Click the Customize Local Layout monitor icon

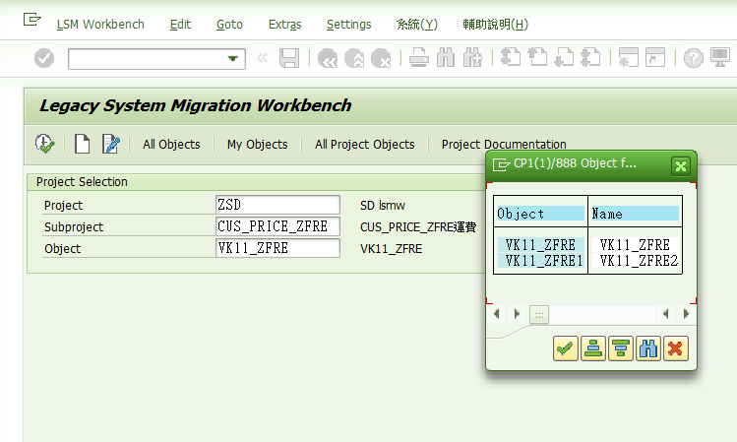pos(719,57)
